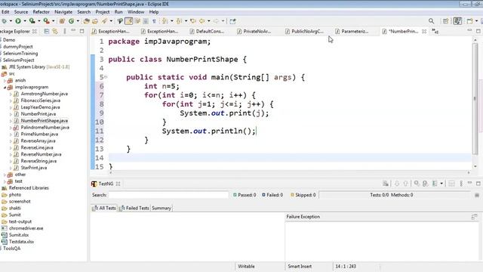Click the New Java Class green C icon

coord(72,21)
